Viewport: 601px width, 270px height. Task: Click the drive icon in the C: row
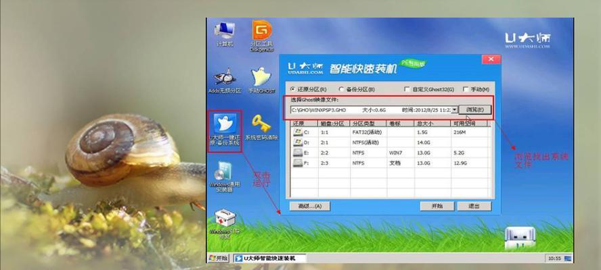pyautogui.click(x=297, y=132)
